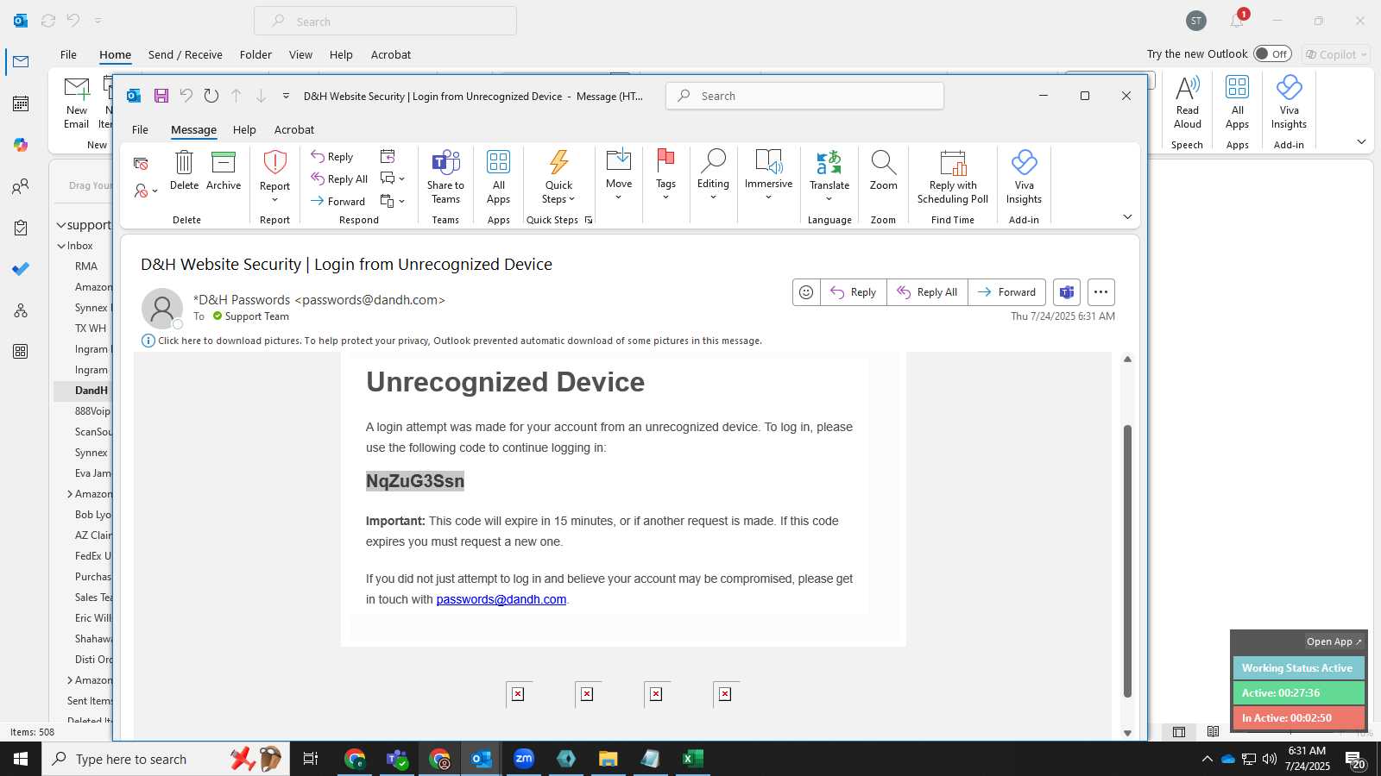Click Reply in the Respond group
Screen dimensions: 1381x776
[332, 157]
